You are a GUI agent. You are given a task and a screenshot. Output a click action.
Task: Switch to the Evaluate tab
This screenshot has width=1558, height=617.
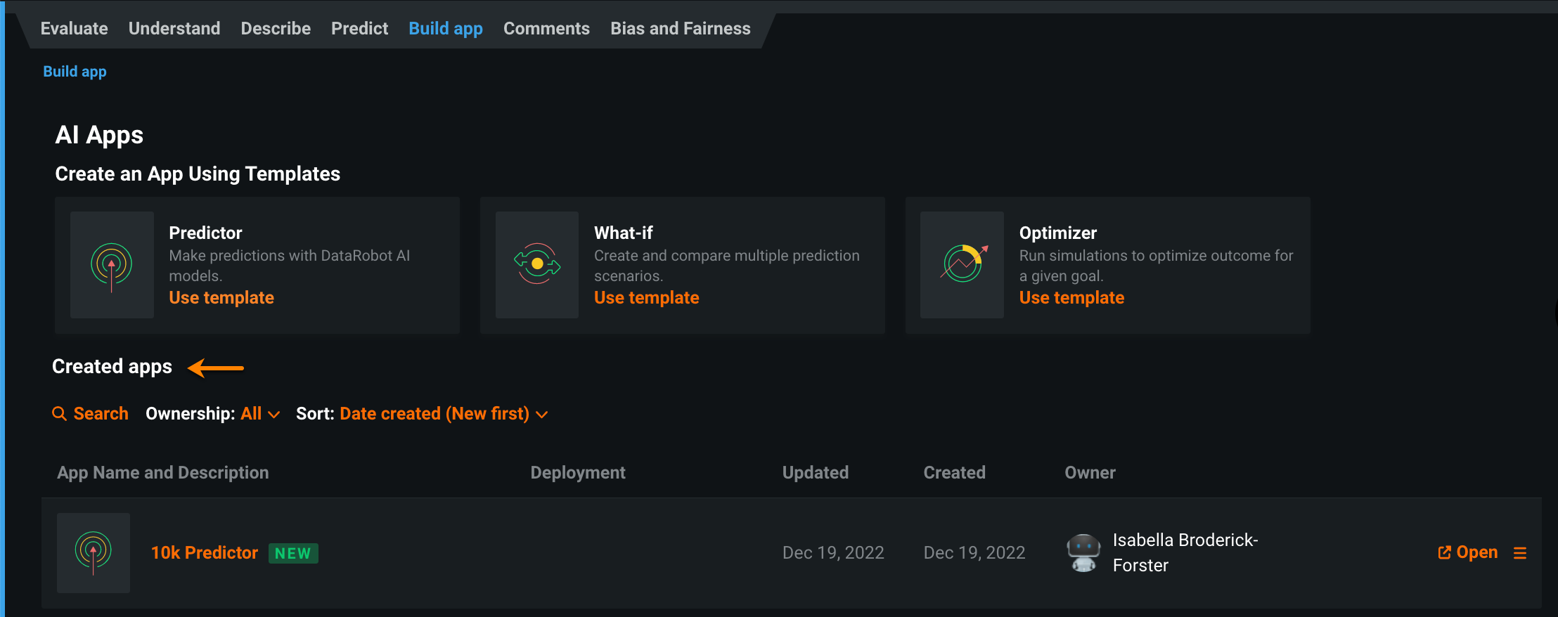click(x=74, y=29)
